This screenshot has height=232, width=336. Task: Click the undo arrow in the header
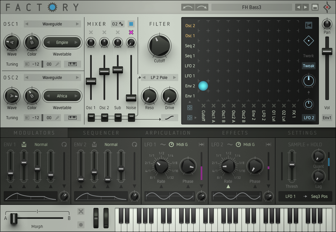pyautogui.click(x=188, y=7)
